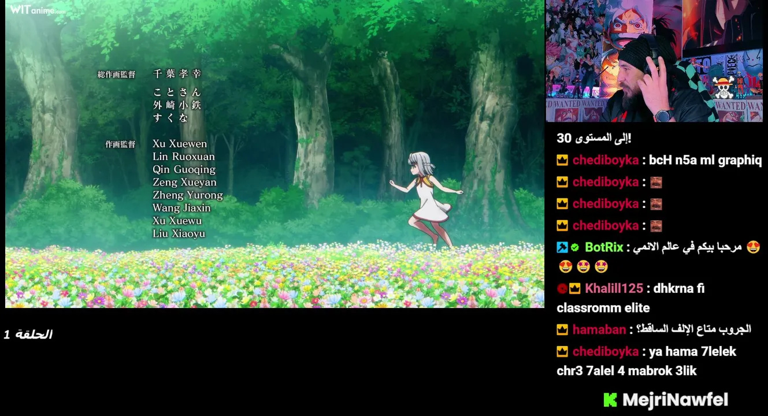Click the 'الحلقة 1' episode label
Screen dimensions: 768x416
tap(28, 335)
